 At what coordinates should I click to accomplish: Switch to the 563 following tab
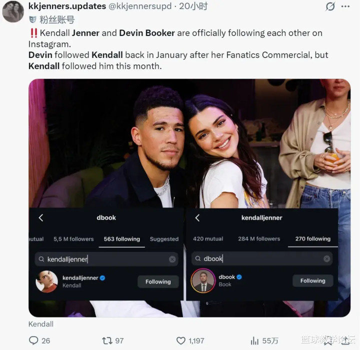[x=121, y=239]
